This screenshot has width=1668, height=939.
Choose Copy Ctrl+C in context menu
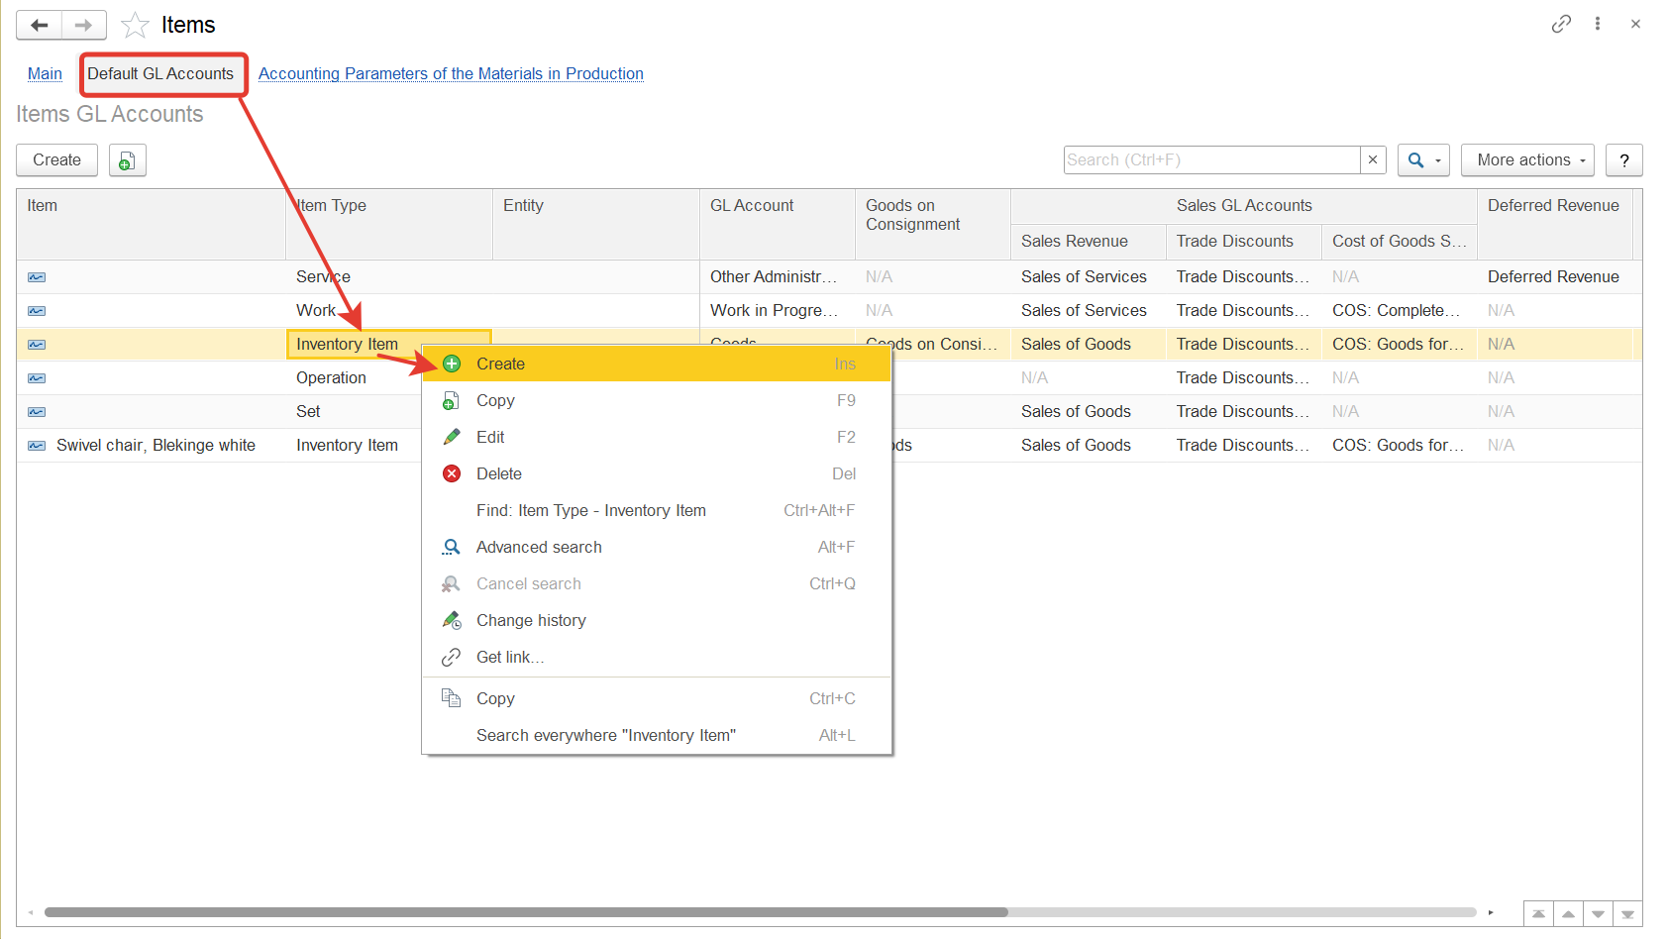tap(657, 698)
